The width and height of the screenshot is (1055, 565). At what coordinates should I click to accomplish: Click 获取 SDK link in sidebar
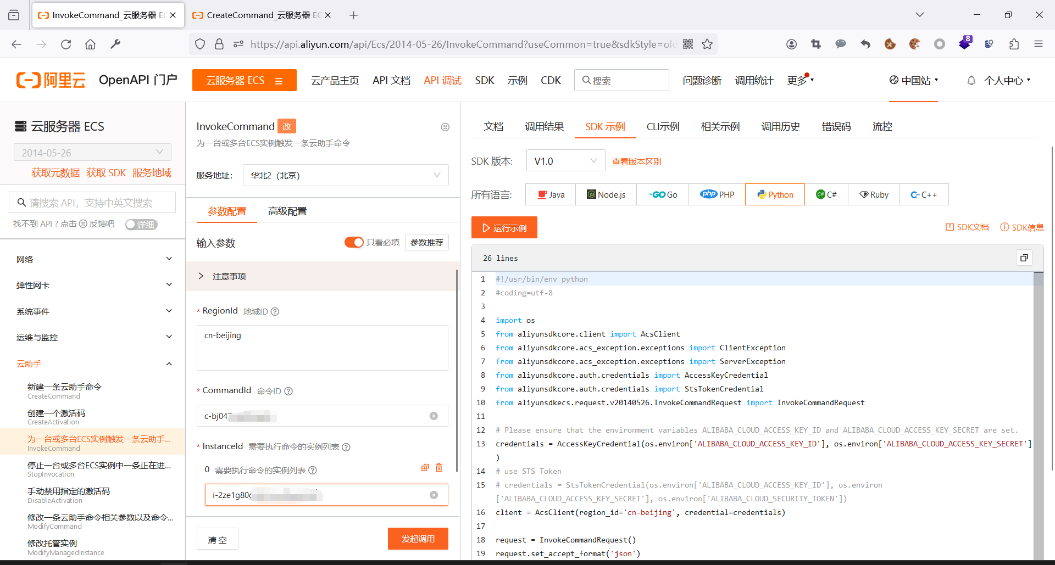click(x=106, y=173)
